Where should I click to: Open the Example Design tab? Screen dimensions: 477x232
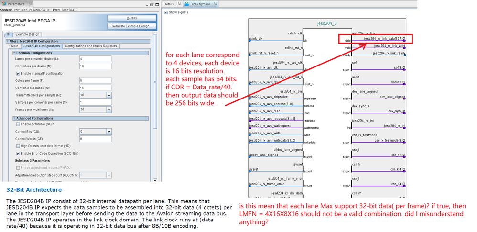[x=27, y=34]
